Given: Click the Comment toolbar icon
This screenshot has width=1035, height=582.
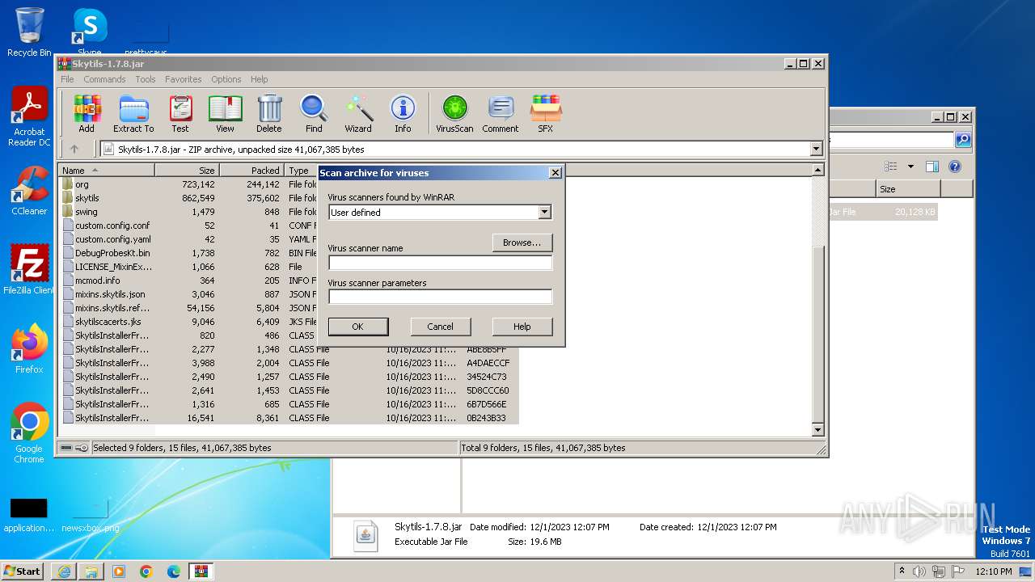Looking at the screenshot, I should click(x=501, y=113).
